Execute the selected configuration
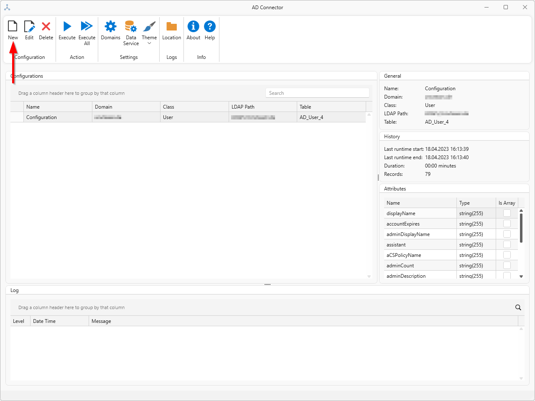535x401 pixels. [x=67, y=30]
